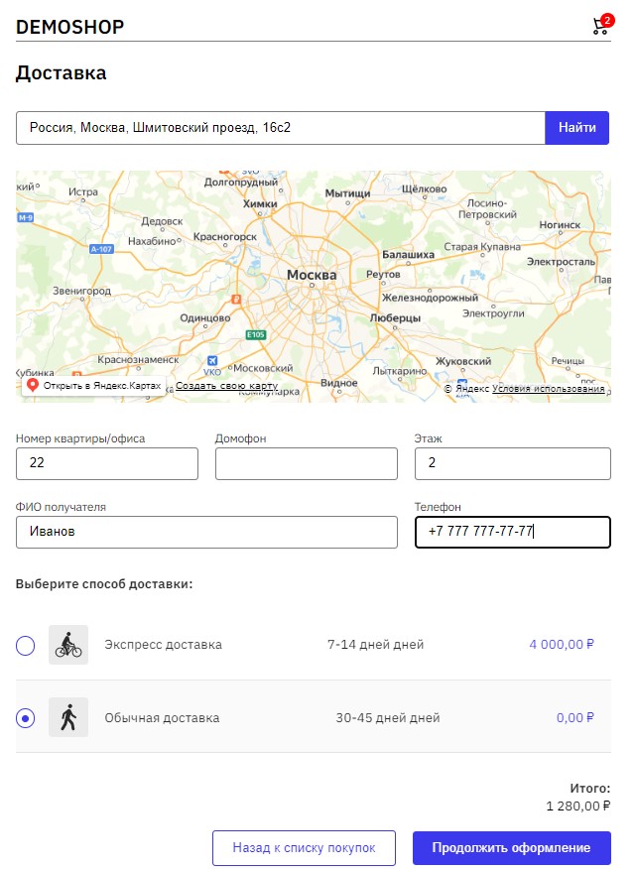Click Истра label on the map
635x869 pixels.
pos(83,191)
